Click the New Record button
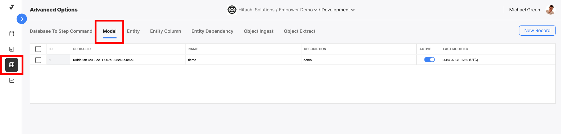Image resolution: width=561 pixels, height=134 pixels. (537, 30)
